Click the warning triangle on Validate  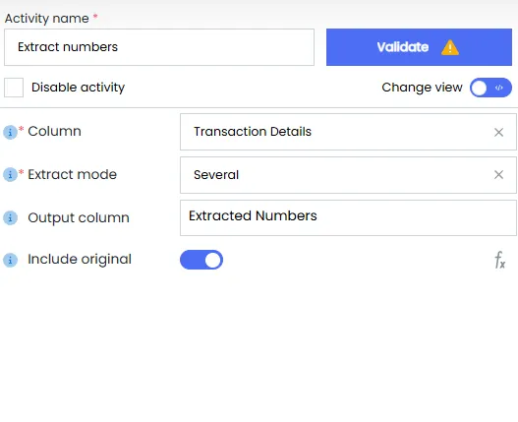(450, 47)
